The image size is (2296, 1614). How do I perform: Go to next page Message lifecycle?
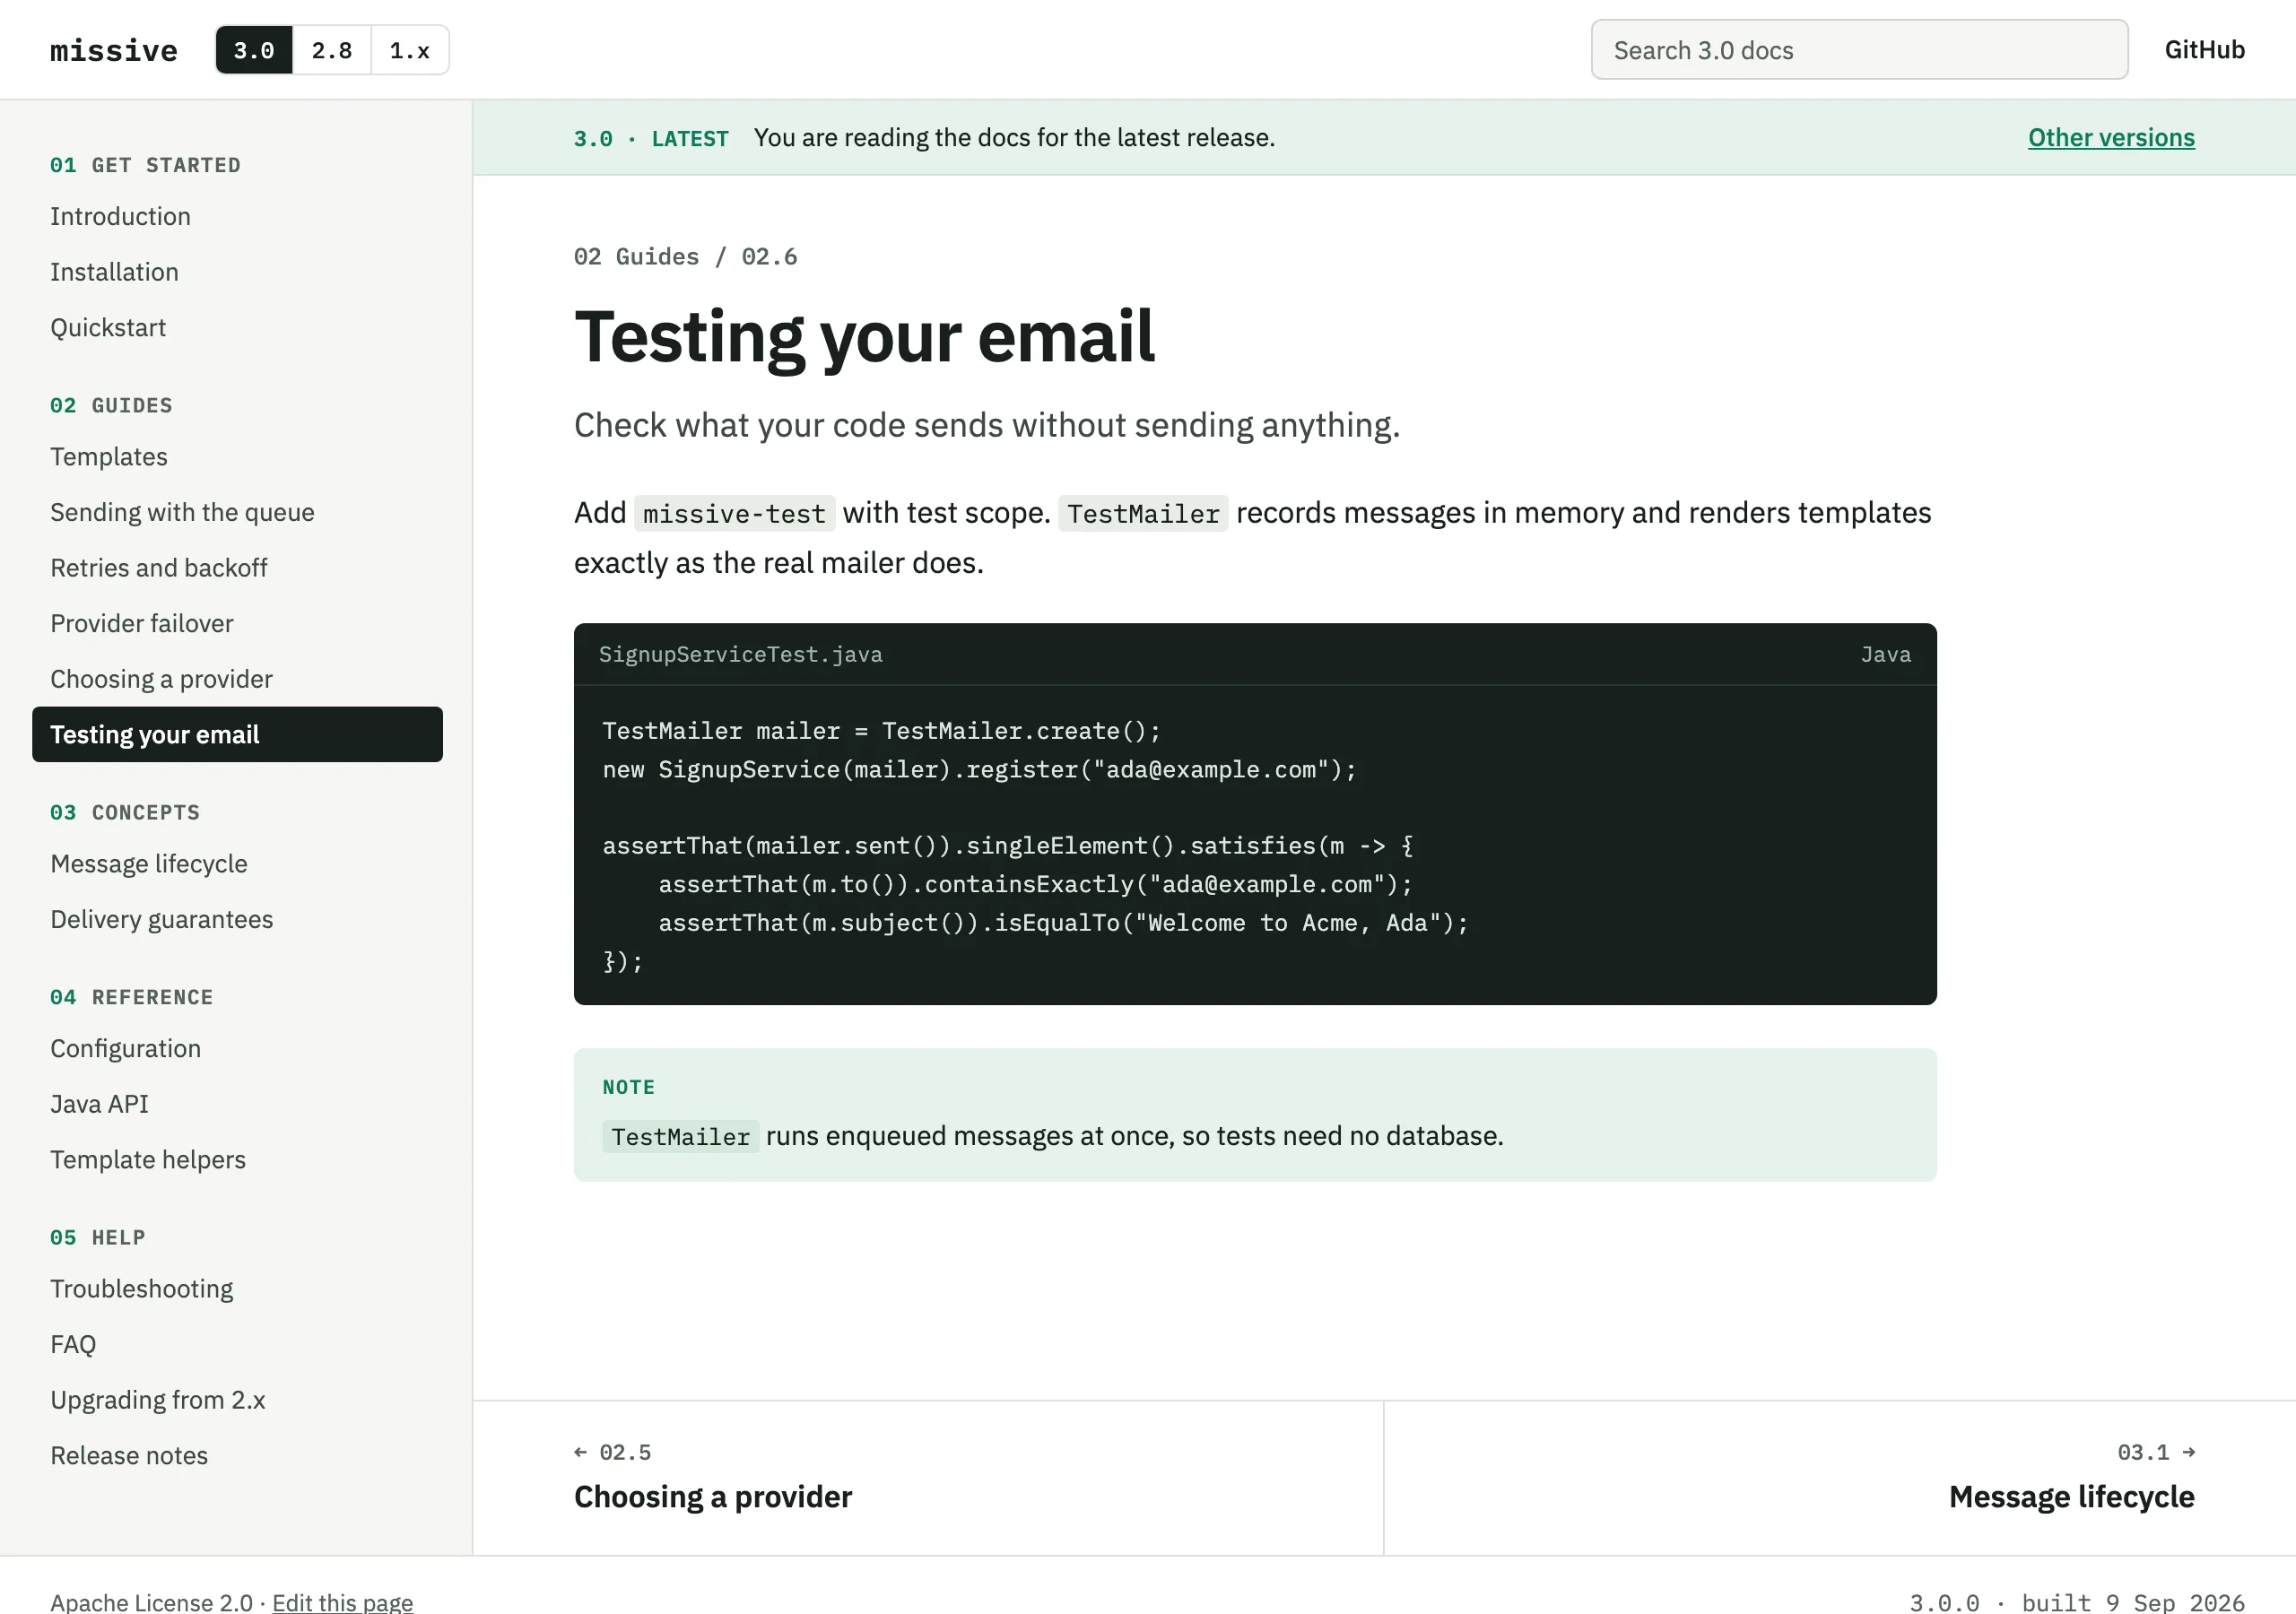(x=1840, y=1478)
